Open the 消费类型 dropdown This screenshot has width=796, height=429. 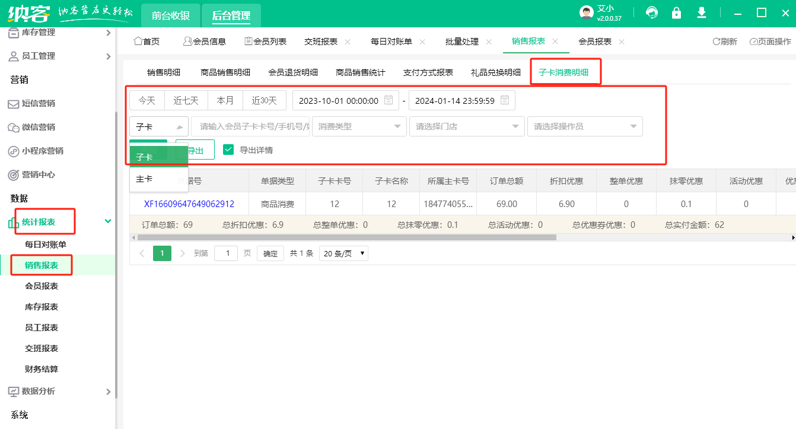pyautogui.click(x=359, y=126)
